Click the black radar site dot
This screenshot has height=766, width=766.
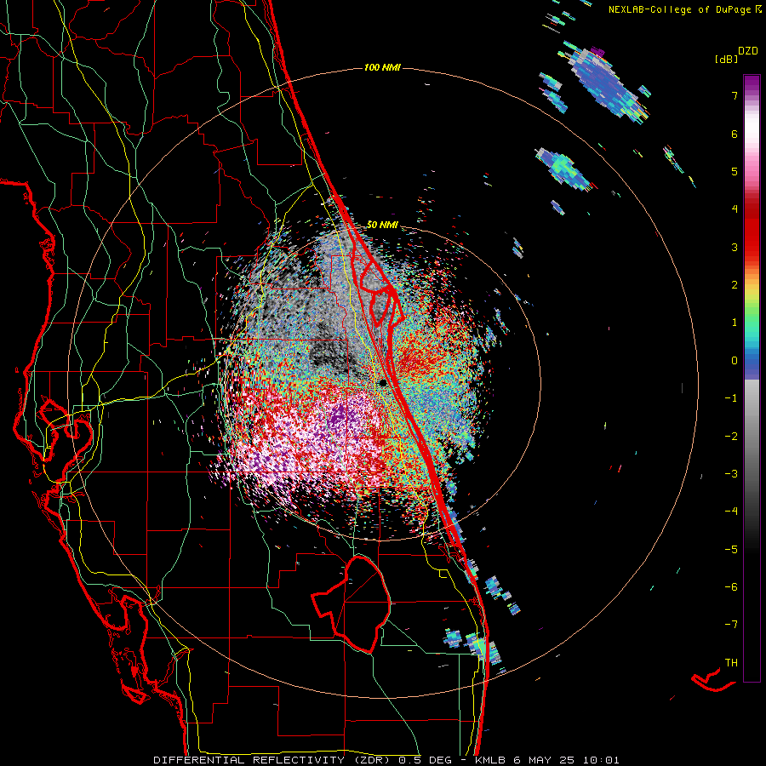point(384,383)
